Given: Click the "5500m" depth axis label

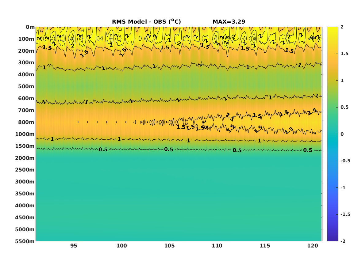Looking at the screenshot, I should 25,241.
